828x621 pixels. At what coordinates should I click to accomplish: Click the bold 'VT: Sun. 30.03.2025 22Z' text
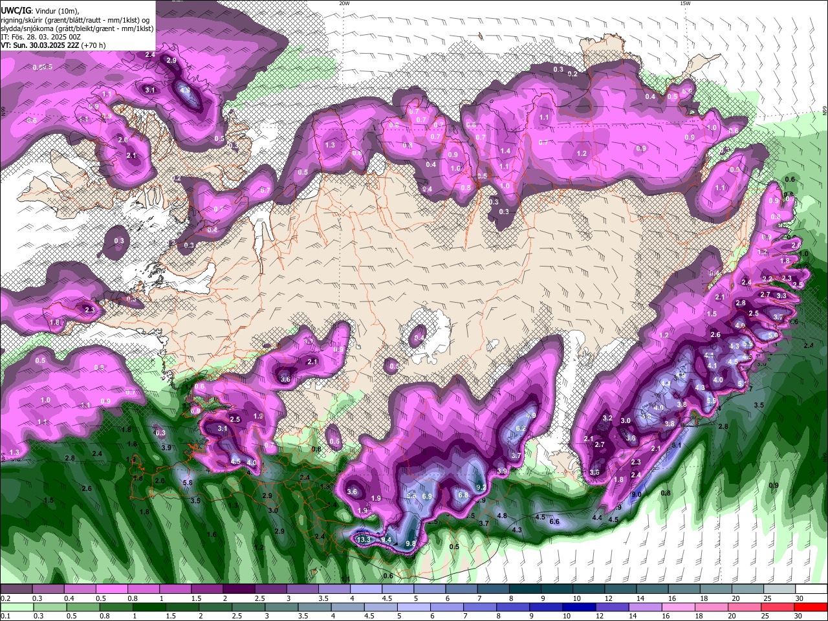40,45
